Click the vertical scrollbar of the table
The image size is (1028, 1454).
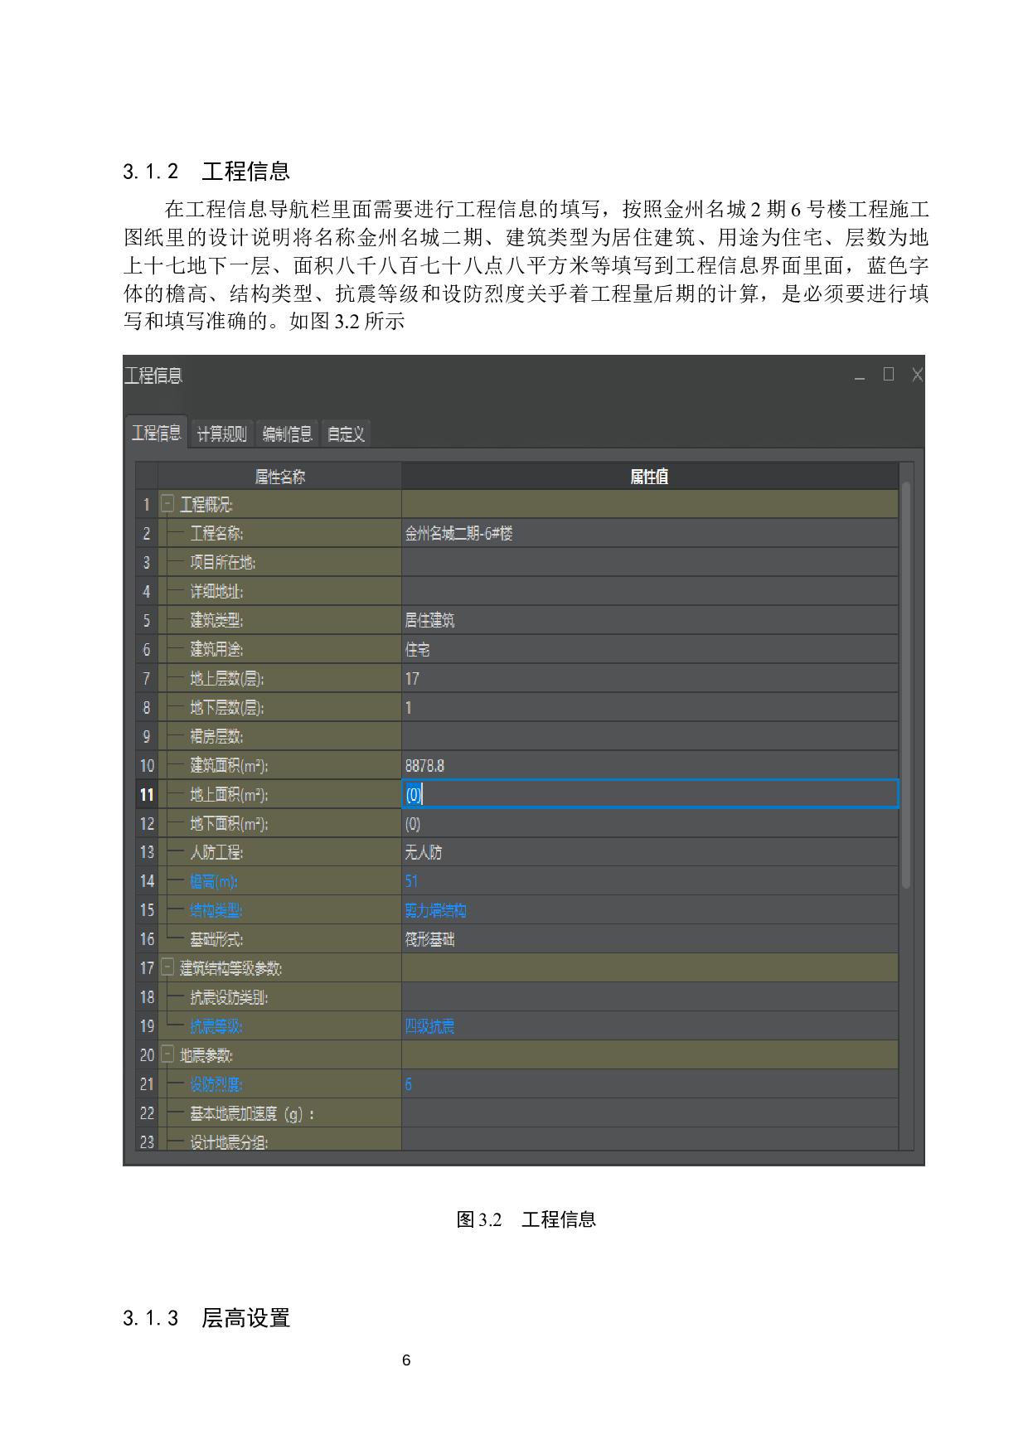point(906,684)
